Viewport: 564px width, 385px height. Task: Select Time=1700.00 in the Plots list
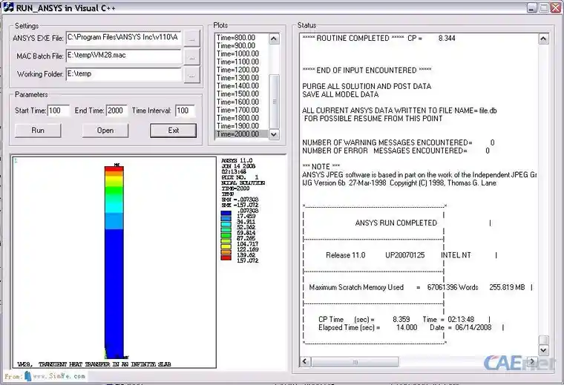pos(241,110)
